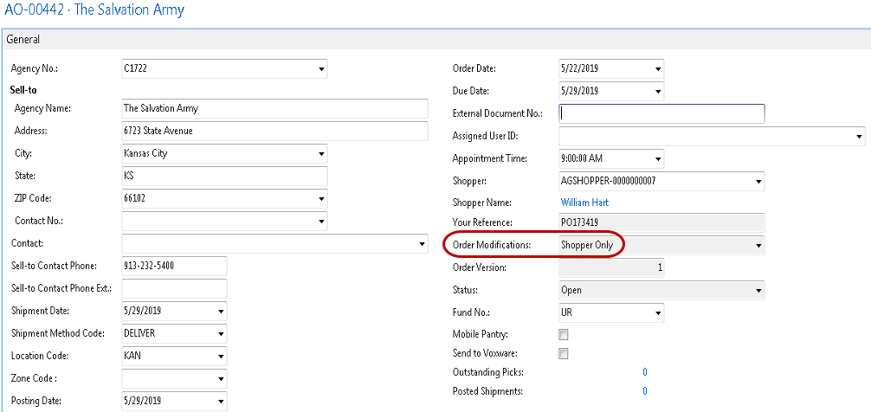This screenshot has width=871, height=412.
Task: Open the Fund No. dropdown
Action: pyautogui.click(x=657, y=312)
